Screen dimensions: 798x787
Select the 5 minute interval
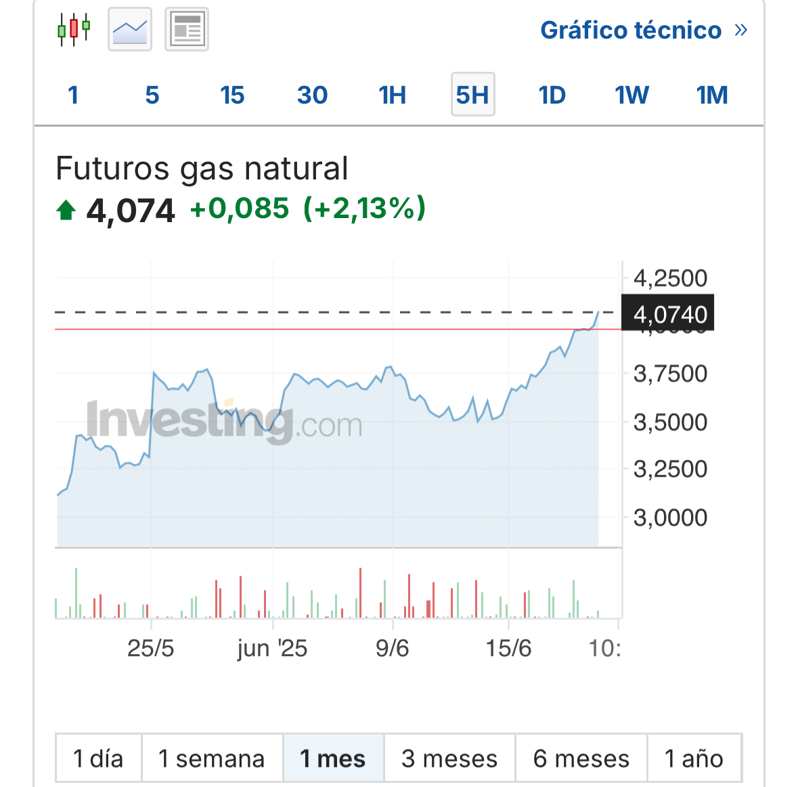click(x=152, y=95)
